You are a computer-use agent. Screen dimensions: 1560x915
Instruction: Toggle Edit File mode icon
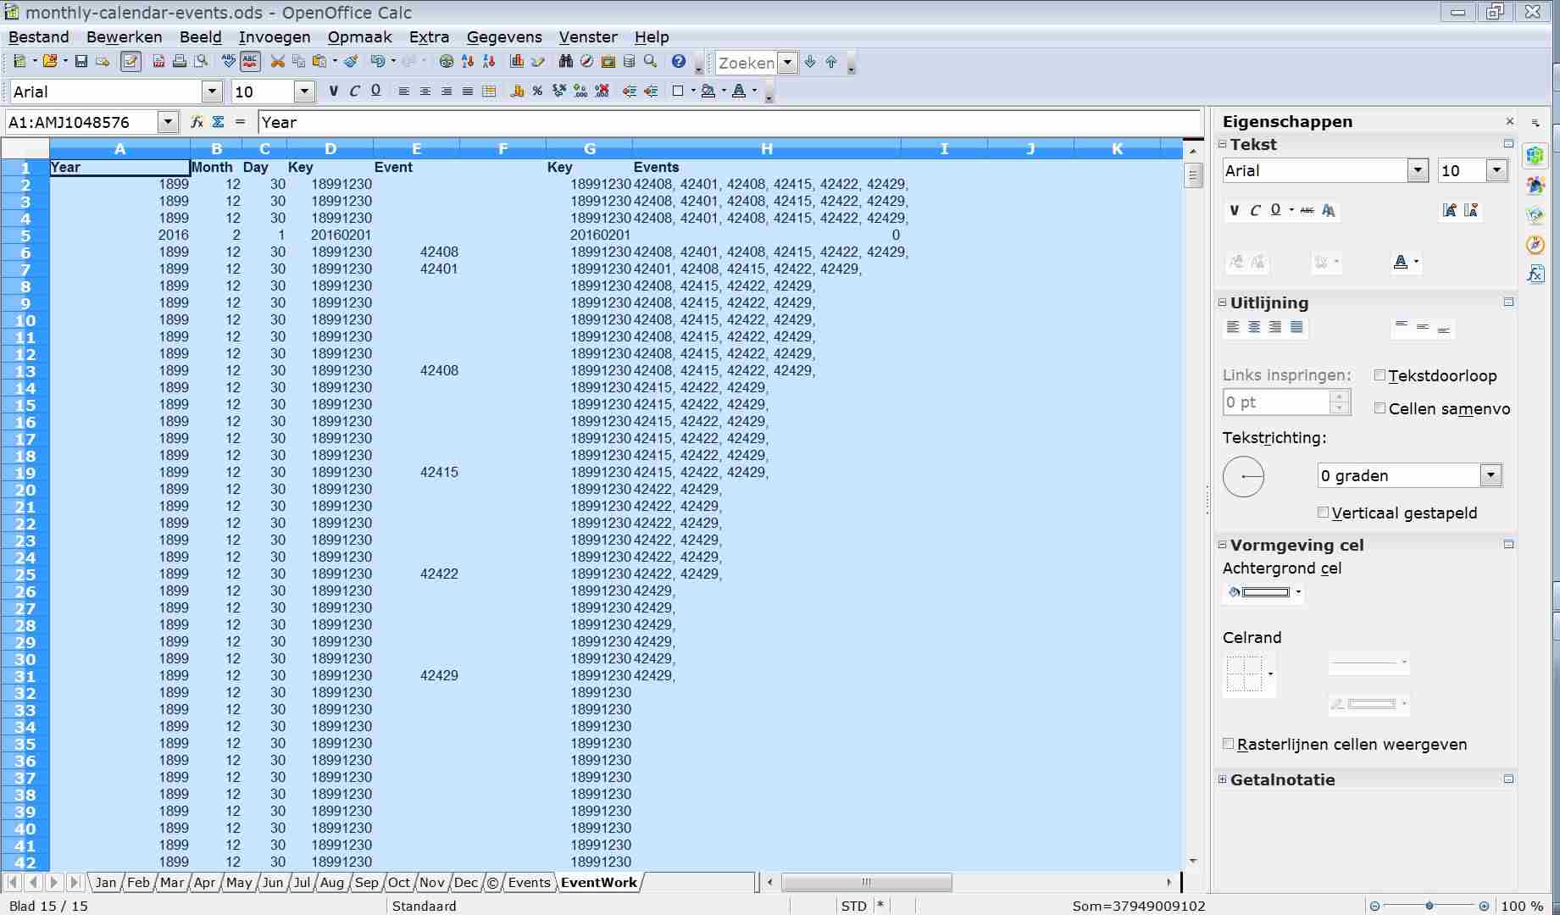point(130,62)
